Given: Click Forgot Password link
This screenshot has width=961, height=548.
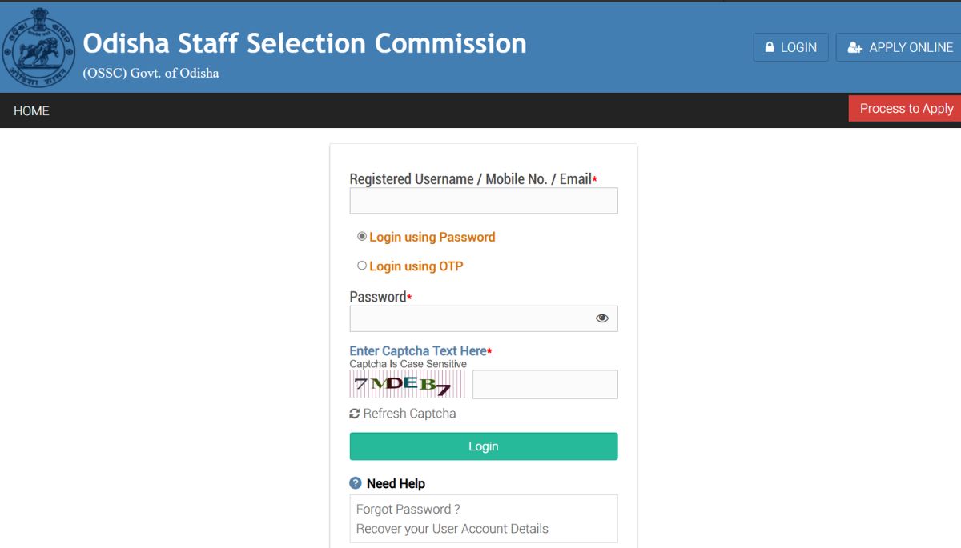Looking at the screenshot, I should (408, 509).
